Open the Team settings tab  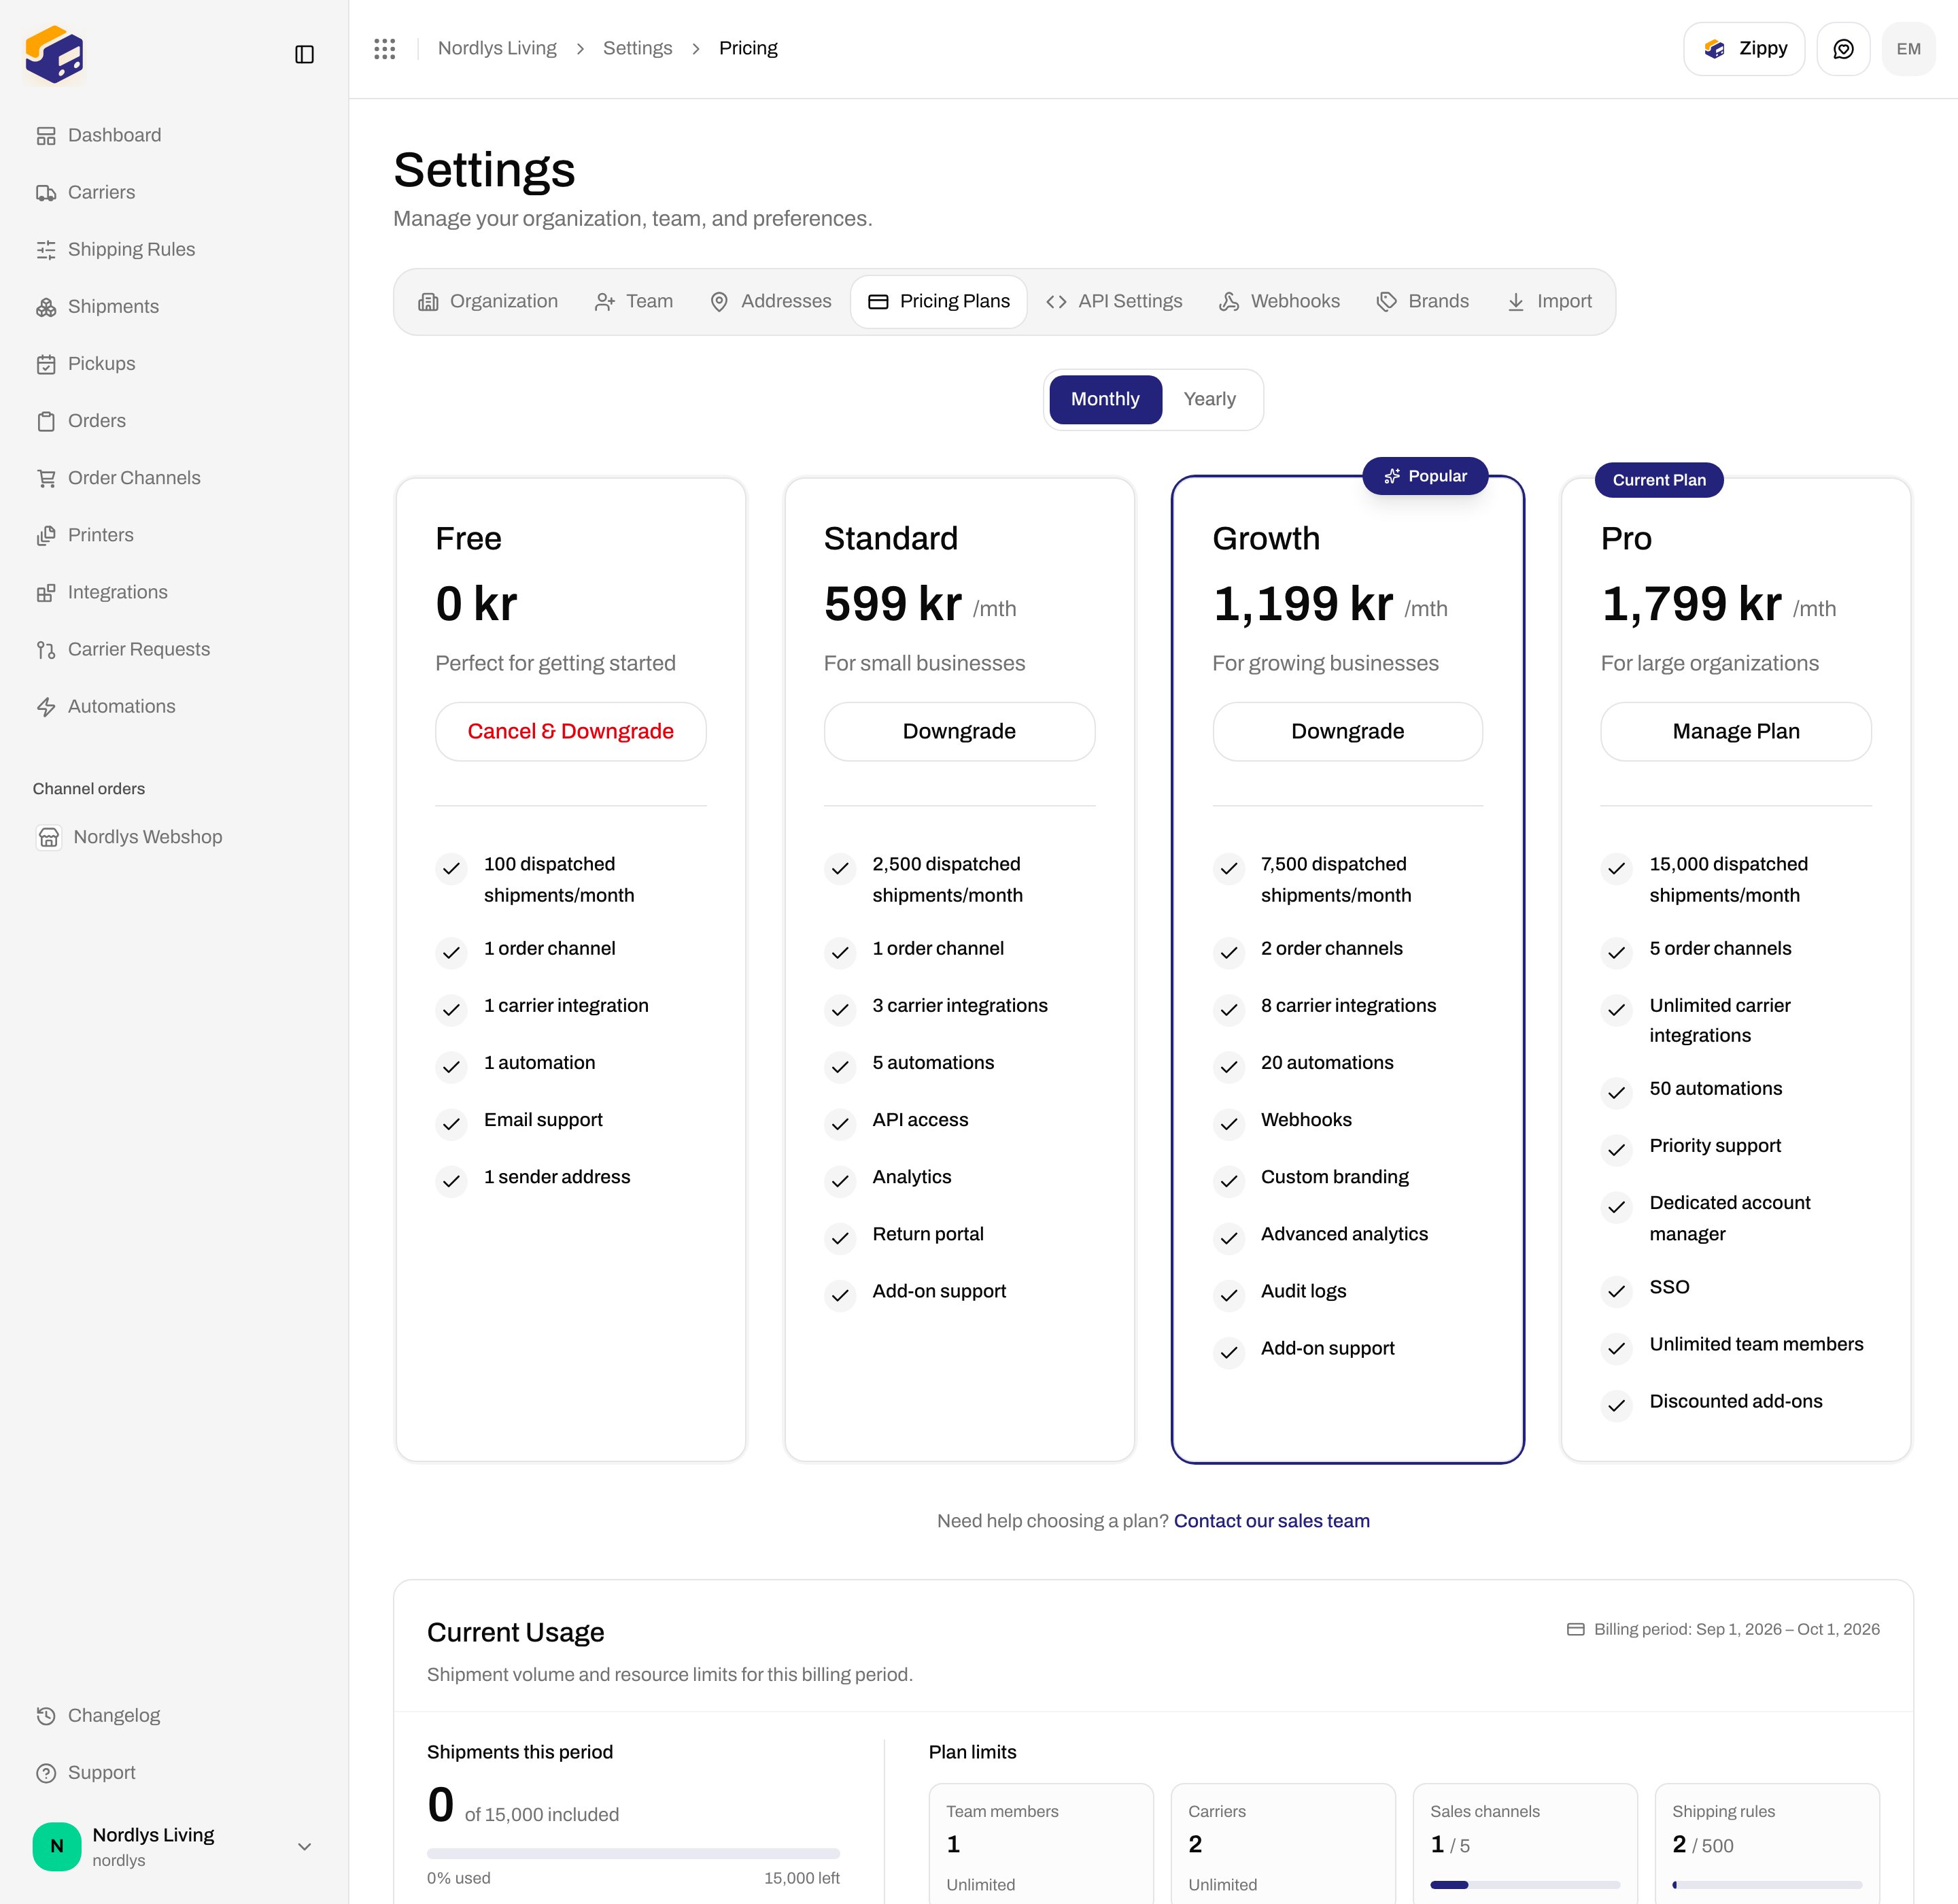(x=633, y=301)
